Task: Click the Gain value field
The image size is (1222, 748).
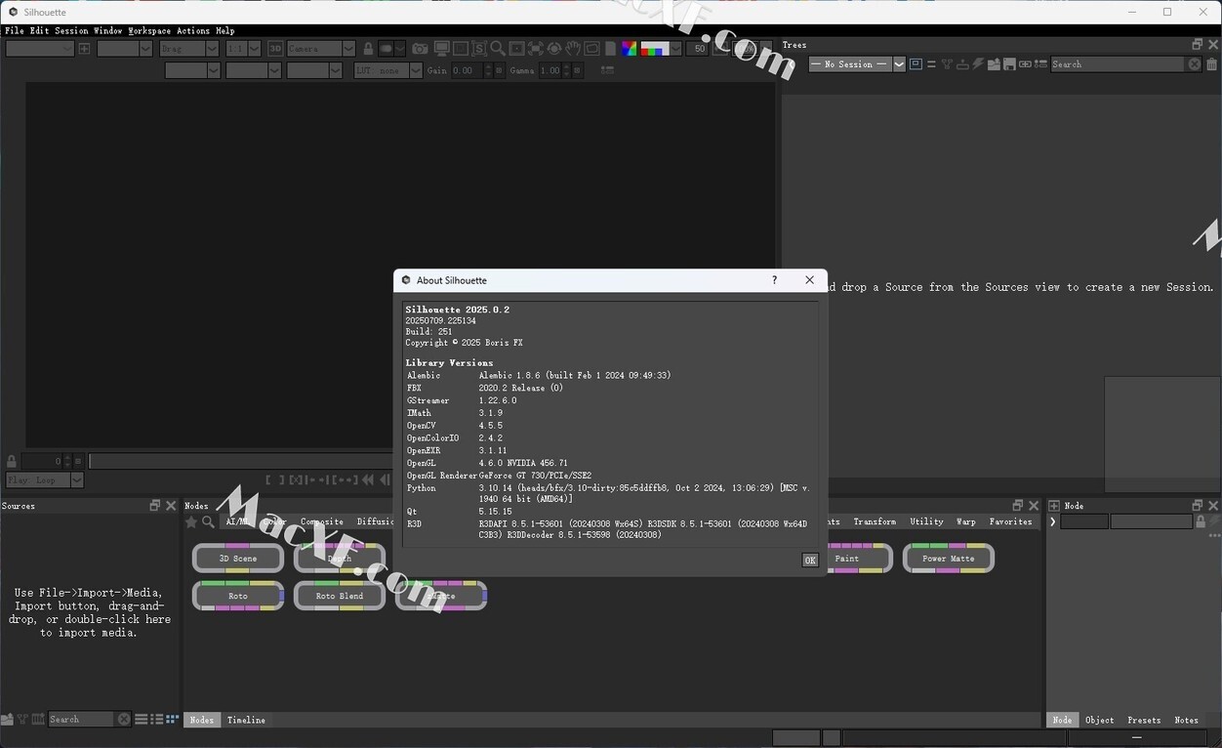Action: pyautogui.click(x=467, y=70)
